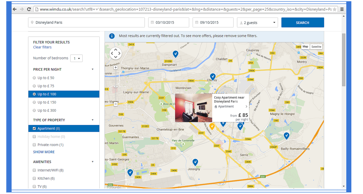Select the Up to £ 100 radio button

(x=34, y=94)
